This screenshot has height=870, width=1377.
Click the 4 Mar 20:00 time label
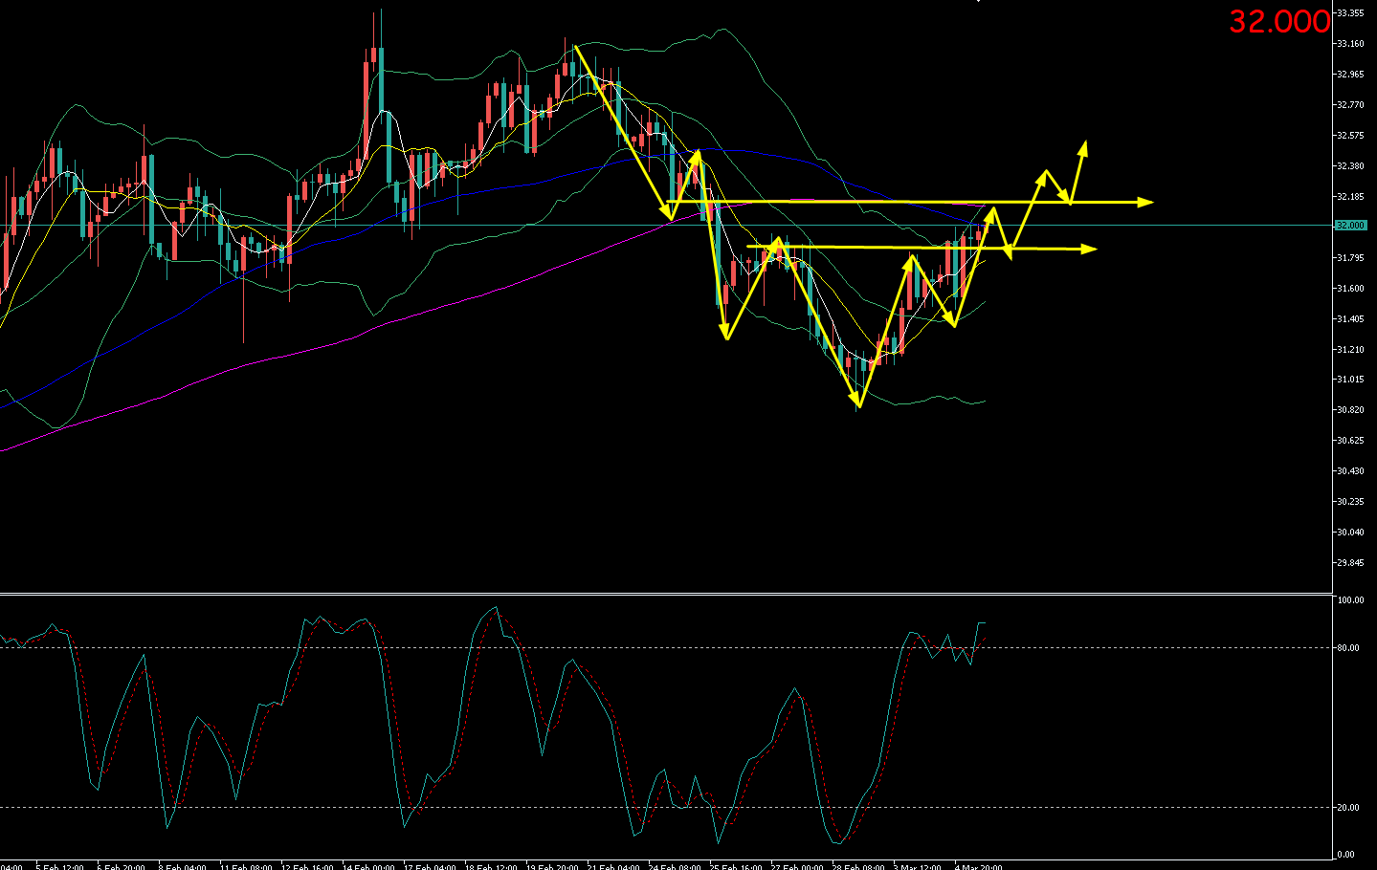tap(978, 867)
